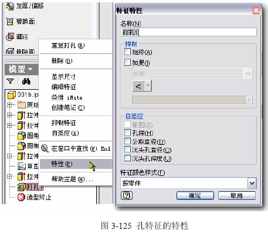Select the 001b.ipt part icon
This screenshot has width=268, height=234.
(12, 95)
